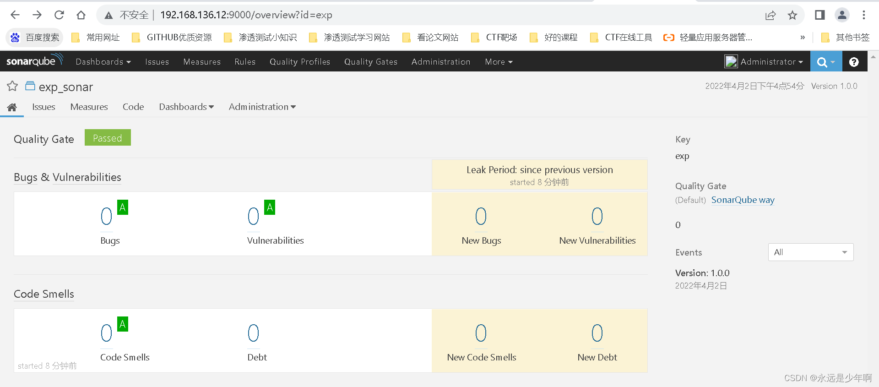Open the browser three-dot menu
The height and width of the screenshot is (387, 879).
[864, 15]
